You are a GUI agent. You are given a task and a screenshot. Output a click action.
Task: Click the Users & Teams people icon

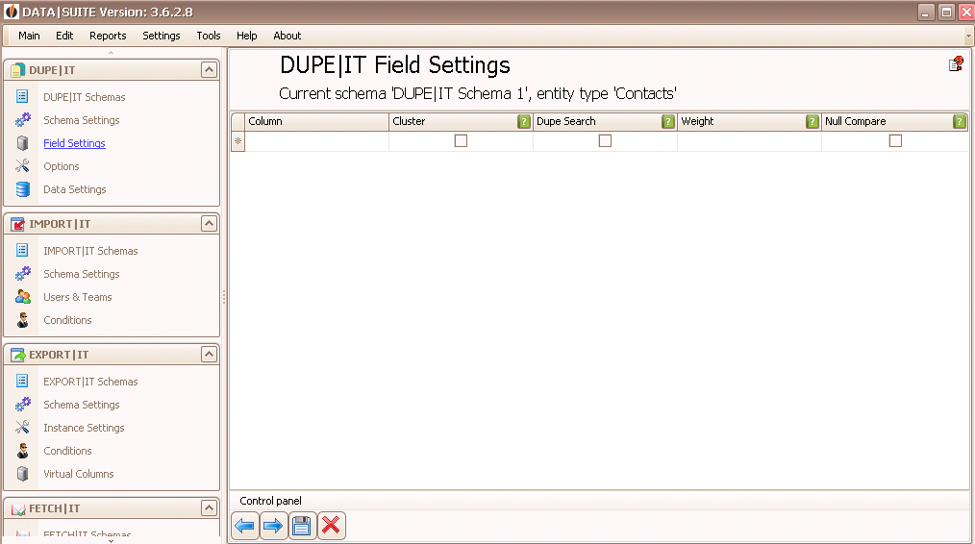click(x=22, y=297)
